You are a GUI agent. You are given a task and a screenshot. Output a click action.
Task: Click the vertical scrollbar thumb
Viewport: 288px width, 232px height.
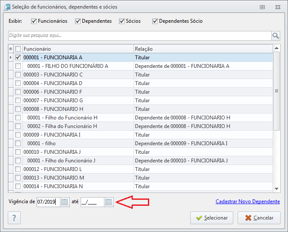click(x=277, y=91)
